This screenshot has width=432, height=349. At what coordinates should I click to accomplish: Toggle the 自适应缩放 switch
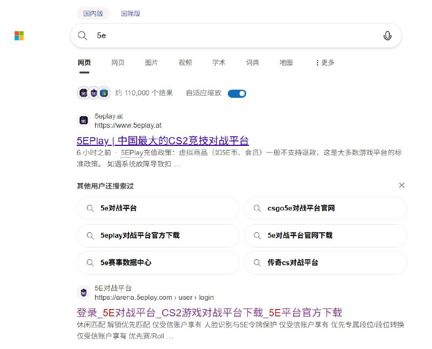pyautogui.click(x=237, y=93)
